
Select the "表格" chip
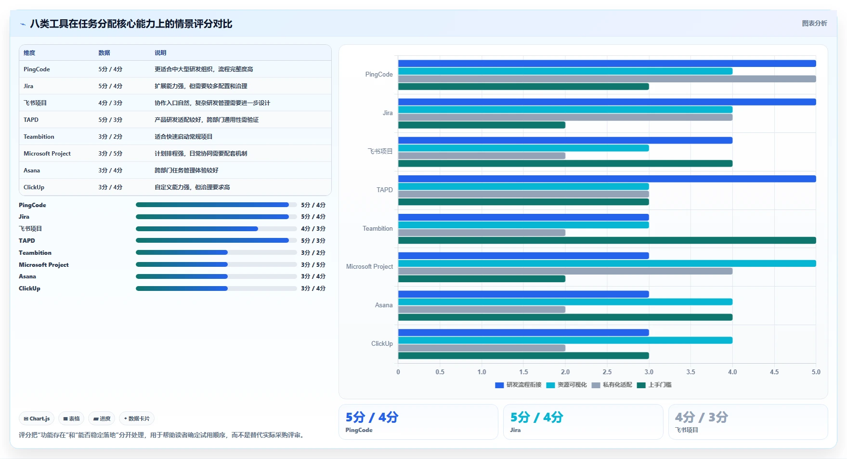click(71, 419)
